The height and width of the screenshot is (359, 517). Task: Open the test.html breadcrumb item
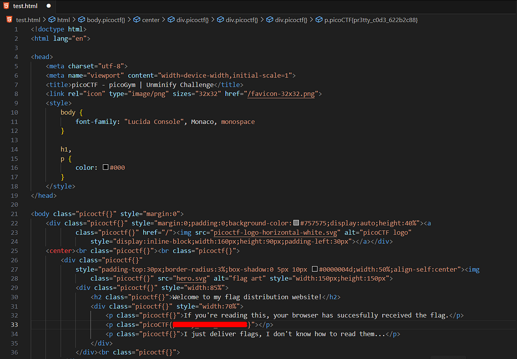[x=28, y=20]
